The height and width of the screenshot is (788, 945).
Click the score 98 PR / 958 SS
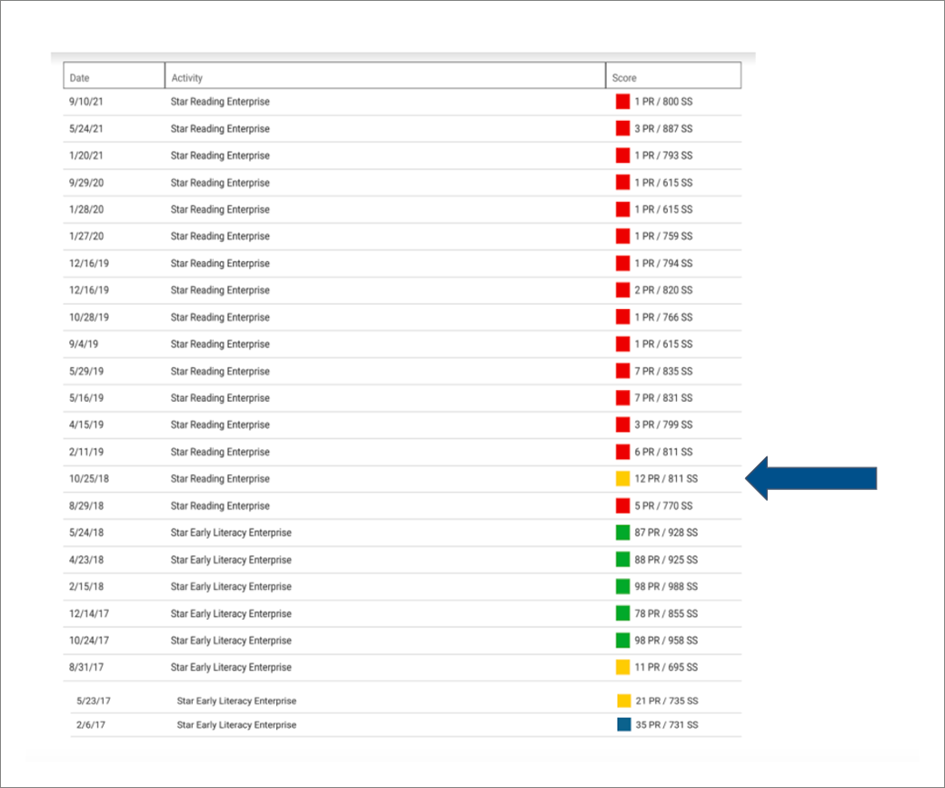[666, 640]
